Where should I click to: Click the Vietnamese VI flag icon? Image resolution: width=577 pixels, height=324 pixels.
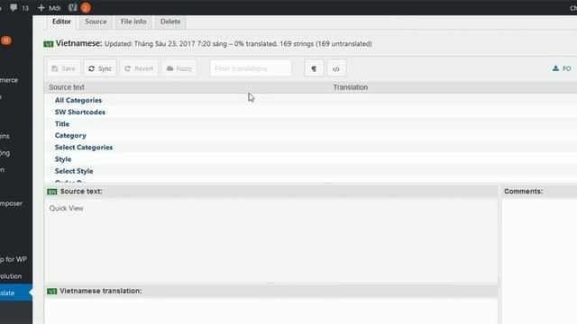(x=49, y=44)
